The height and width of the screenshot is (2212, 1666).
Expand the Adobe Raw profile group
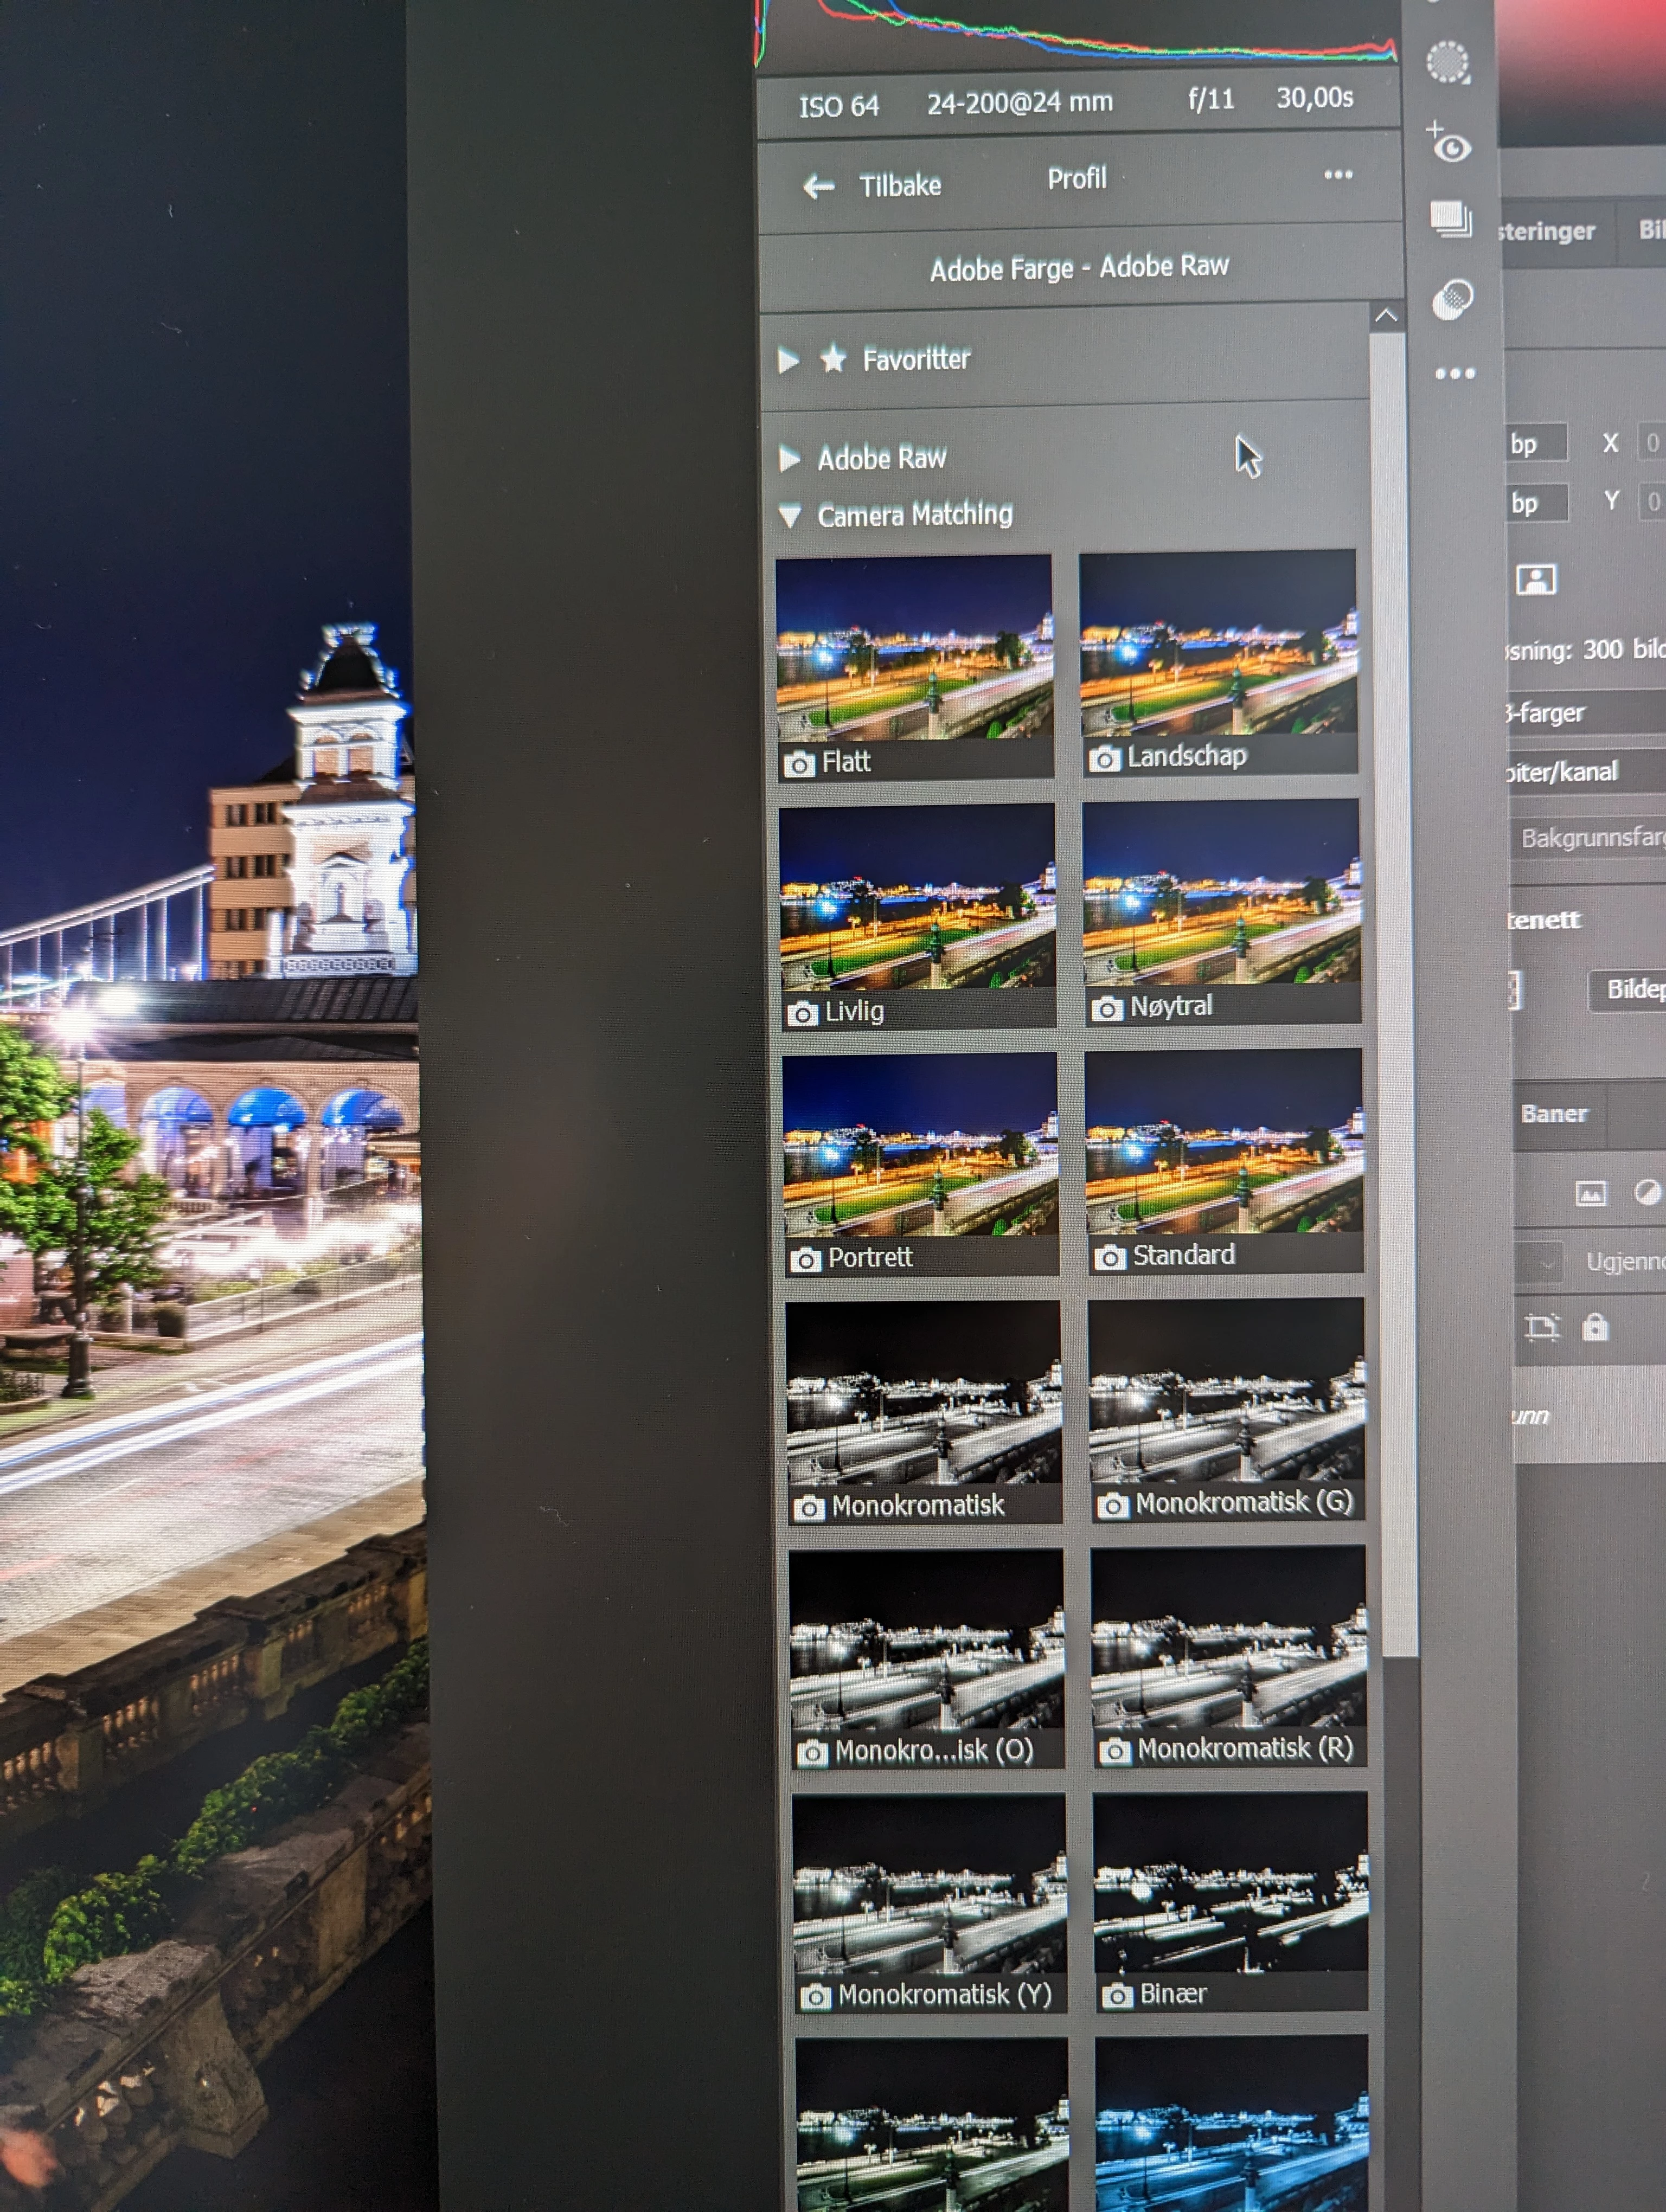pos(790,459)
